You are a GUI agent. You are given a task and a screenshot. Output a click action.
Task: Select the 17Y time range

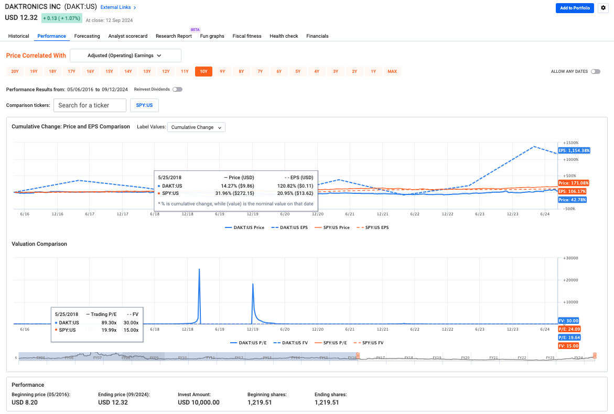(x=71, y=72)
